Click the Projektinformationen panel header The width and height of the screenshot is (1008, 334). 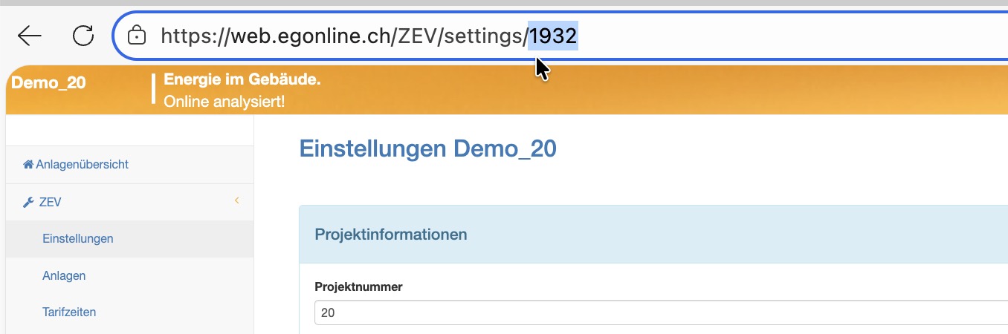click(x=391, y=235)
